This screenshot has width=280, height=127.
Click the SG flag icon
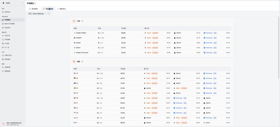click(75, 113)
